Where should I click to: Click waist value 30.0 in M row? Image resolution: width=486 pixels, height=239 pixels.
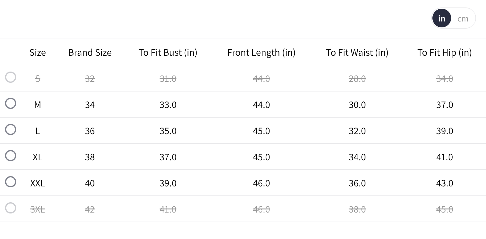click(x=357, y=105)
